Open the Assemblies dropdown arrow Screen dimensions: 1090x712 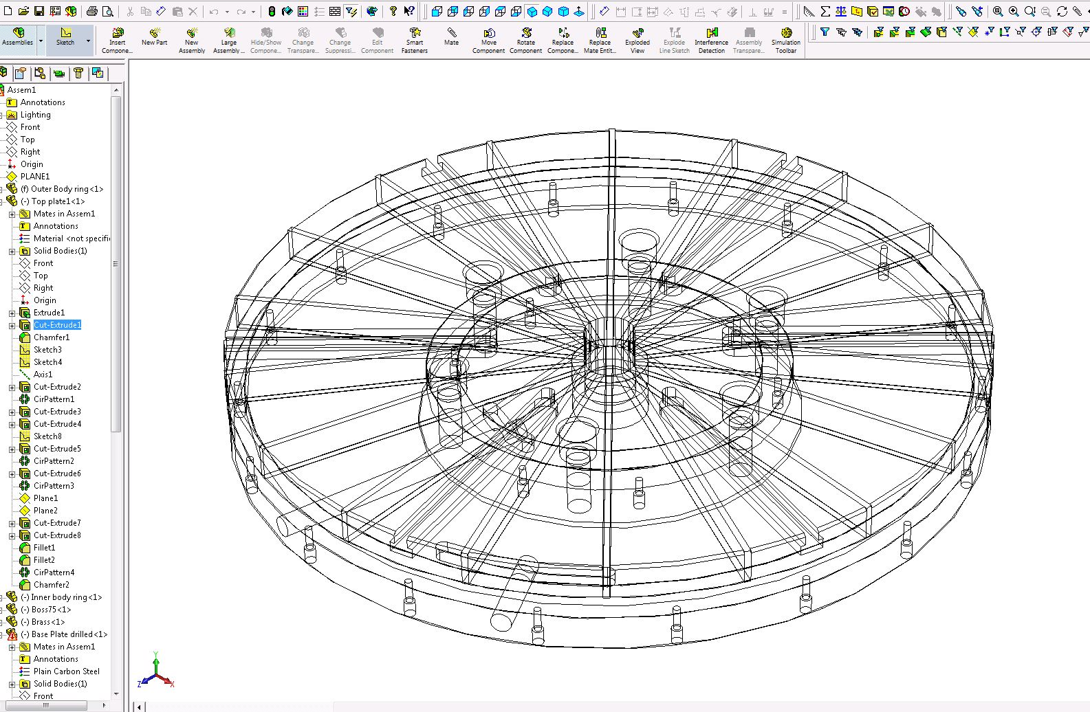coord(41,41)
